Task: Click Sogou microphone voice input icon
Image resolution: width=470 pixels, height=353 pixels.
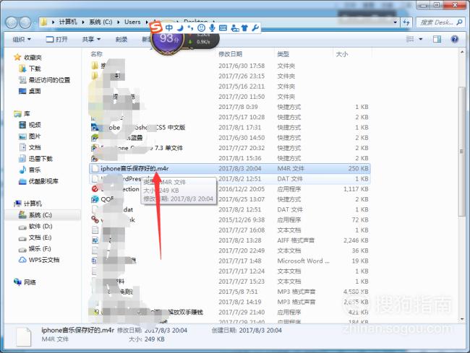Action: click(x=212, y=28)
